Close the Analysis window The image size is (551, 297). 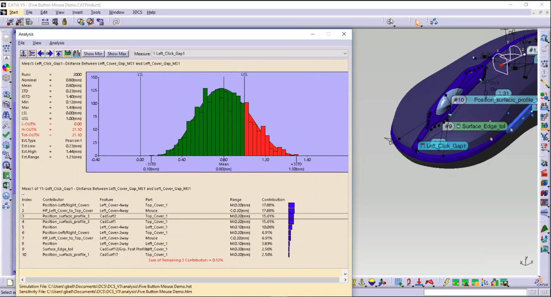344,34
